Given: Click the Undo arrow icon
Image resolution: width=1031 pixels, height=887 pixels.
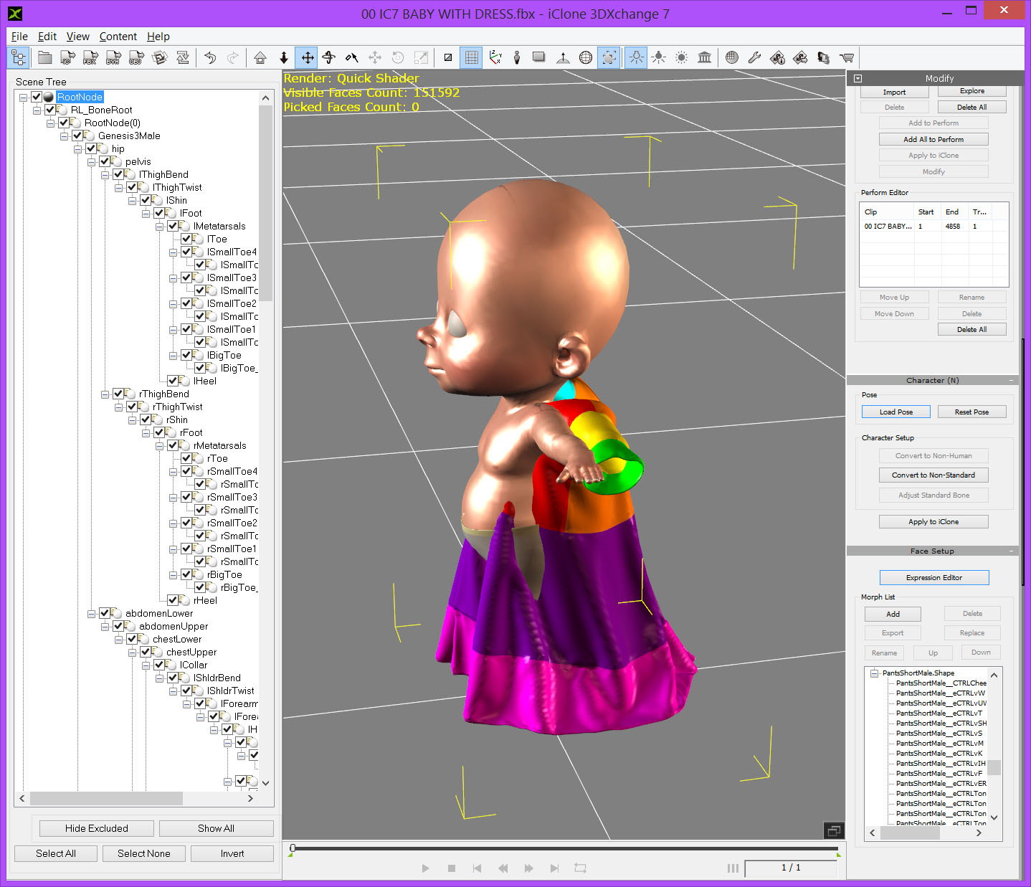Looking at the screenshot, I should 210,57.
